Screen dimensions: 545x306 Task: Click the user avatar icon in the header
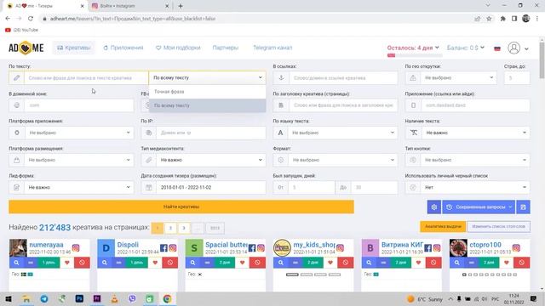(x=513, y=48)
